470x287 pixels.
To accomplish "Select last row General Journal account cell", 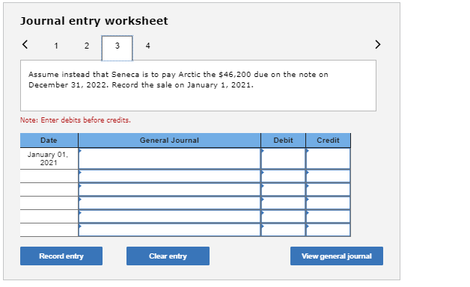I will (169, 230).
